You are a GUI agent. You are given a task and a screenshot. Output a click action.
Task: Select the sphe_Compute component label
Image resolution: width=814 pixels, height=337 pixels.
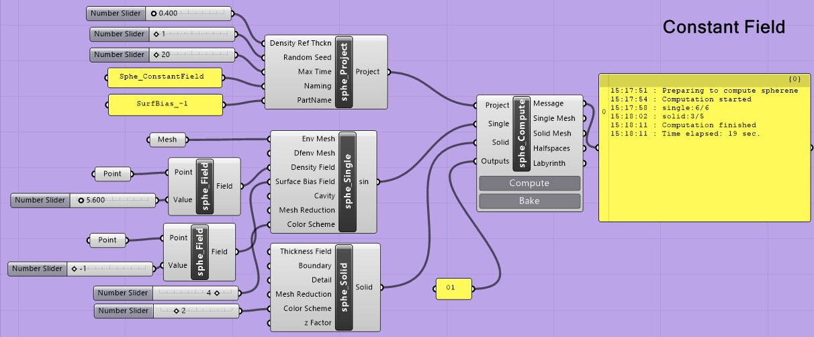click(x=522, y=134)
